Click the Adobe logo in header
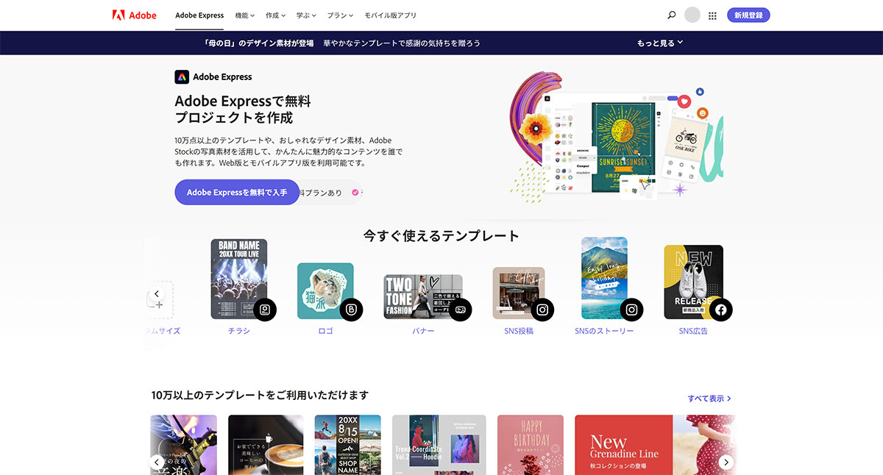This screenshot has height=475, width=883. click(x=135, y=15)
